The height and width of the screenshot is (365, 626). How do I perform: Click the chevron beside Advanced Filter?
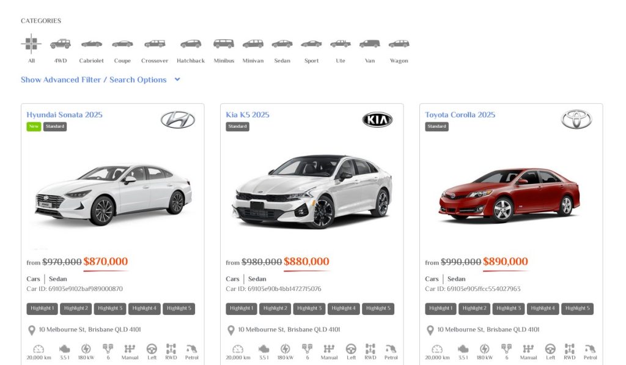(177, 79)
